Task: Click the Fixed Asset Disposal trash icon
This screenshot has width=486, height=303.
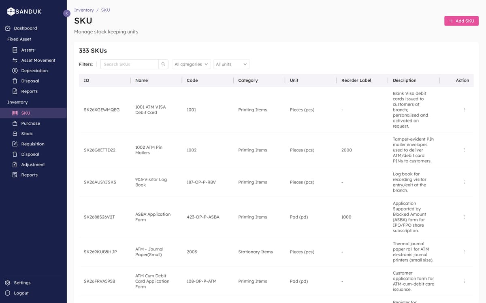Action: click(x=15, y=81)
